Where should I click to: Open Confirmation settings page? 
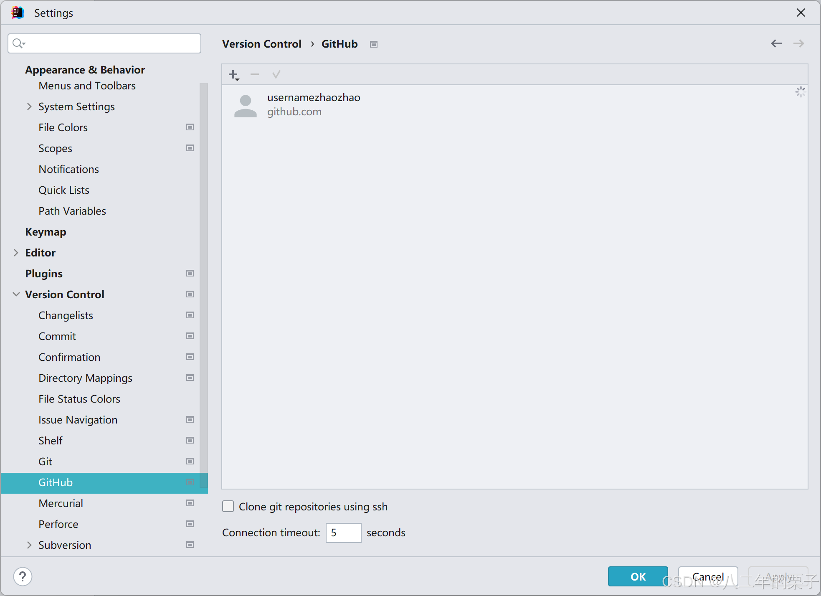69,357
